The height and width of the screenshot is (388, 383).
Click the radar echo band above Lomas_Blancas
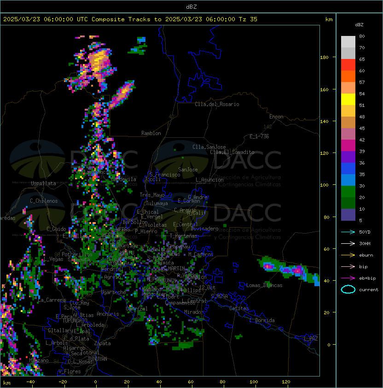[288, 270]
